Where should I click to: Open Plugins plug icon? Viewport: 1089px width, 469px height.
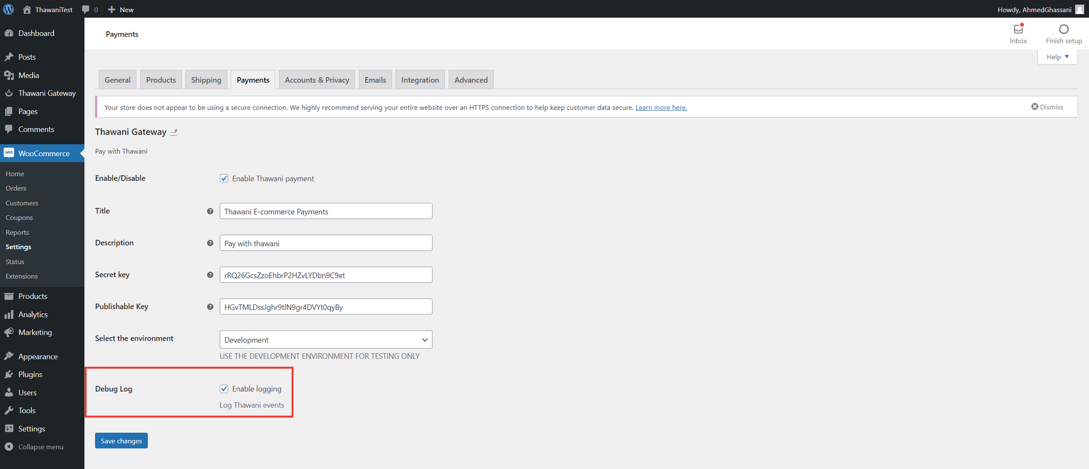(x=9, y=374)
